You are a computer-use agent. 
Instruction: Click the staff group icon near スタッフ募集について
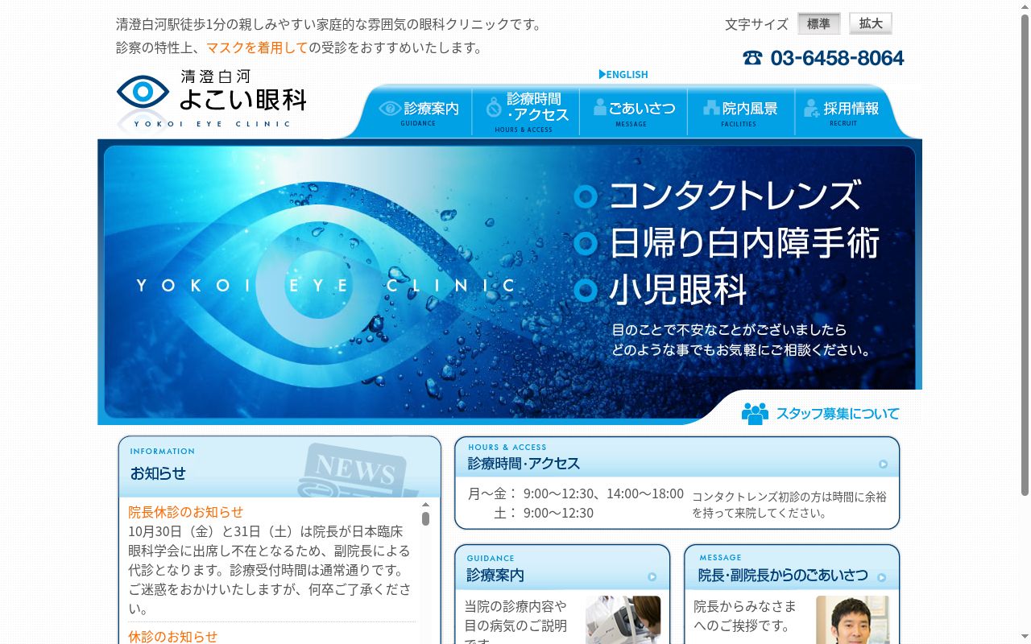[755, 413]
